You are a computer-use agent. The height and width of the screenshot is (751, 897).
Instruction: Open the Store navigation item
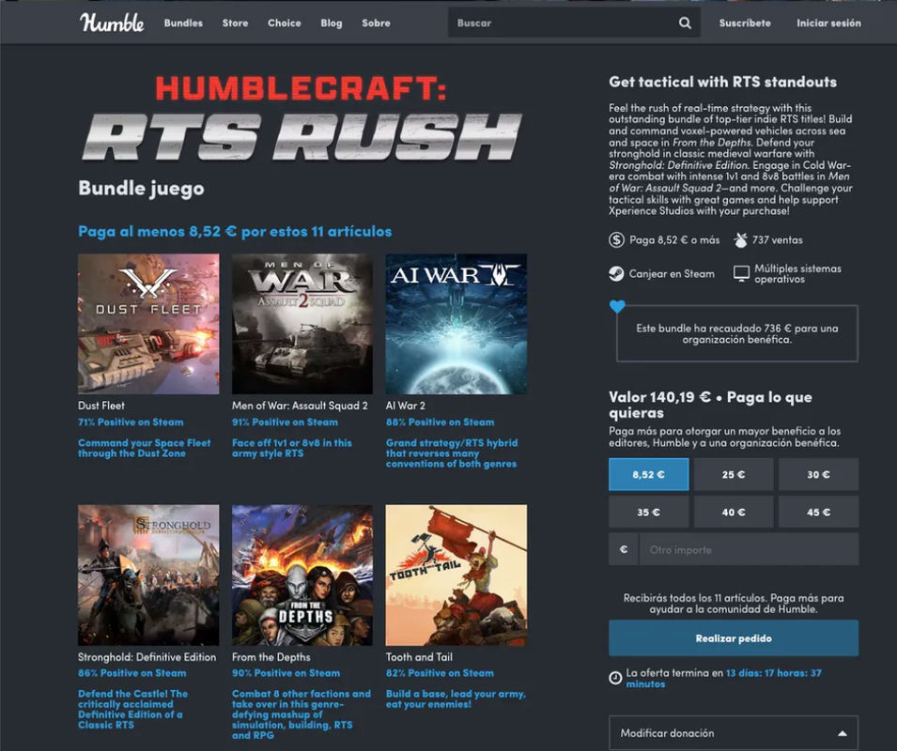pos(235,23)
